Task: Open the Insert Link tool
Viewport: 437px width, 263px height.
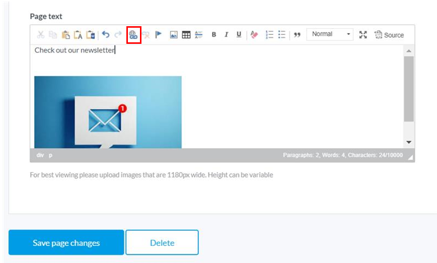Action: click(x=133, y=35)
